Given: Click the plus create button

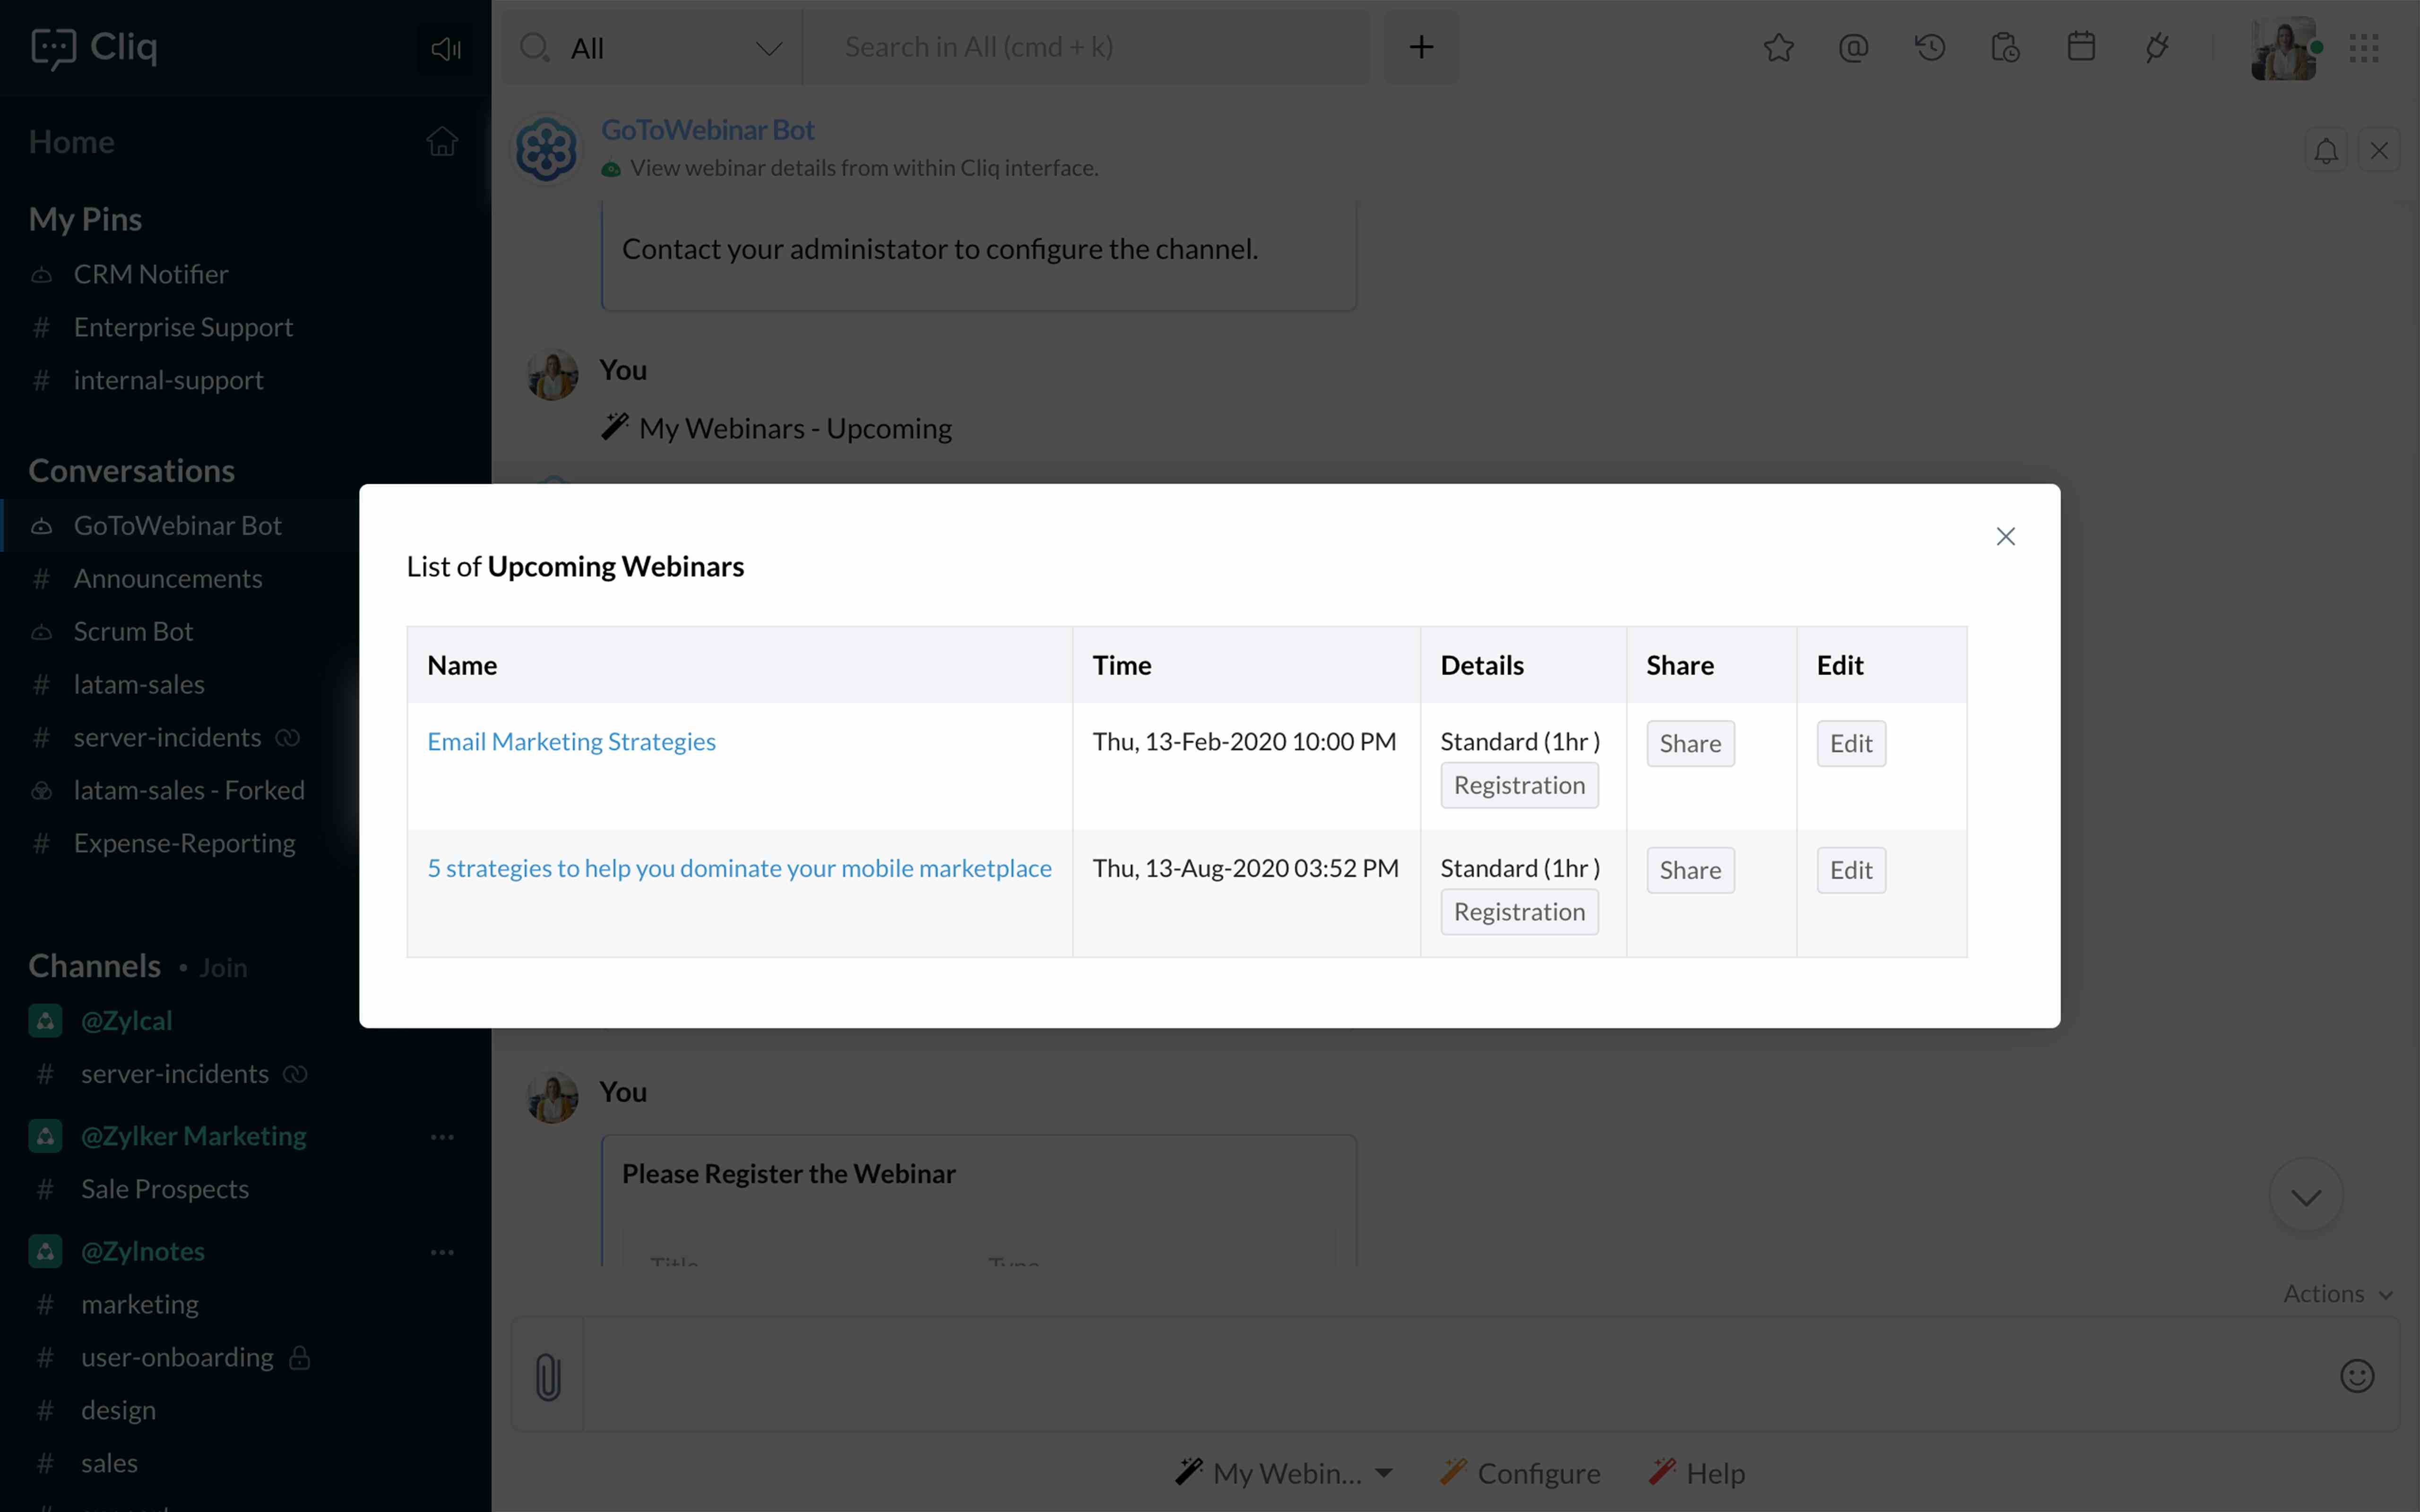Looking at the screenshot, I should coord(1421,47).
